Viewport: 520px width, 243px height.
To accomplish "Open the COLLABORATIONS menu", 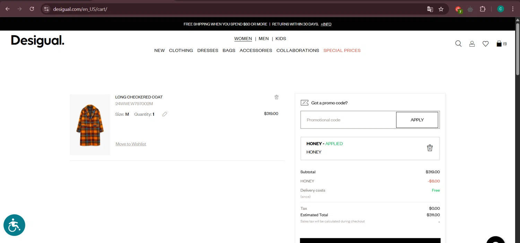I will 298,50.
